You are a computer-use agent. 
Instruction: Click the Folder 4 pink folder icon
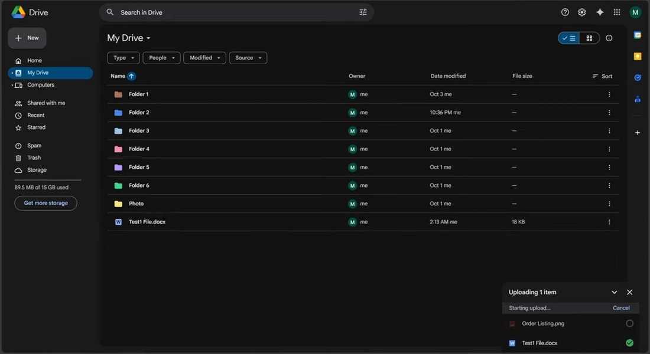pos(118,149)
